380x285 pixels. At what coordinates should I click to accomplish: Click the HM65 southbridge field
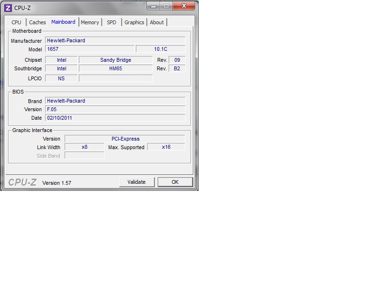point(116,68)
